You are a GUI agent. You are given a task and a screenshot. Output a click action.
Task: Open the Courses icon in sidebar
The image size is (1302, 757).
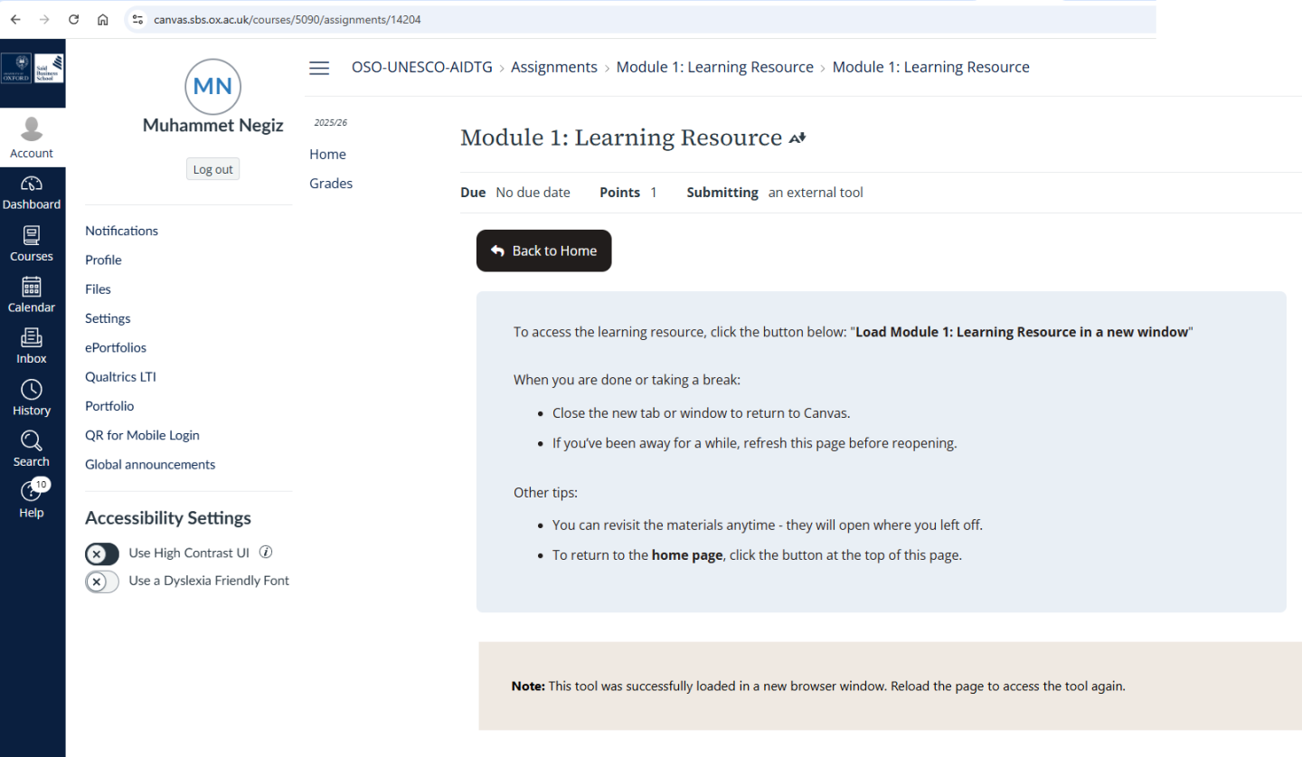pos(32,236)
